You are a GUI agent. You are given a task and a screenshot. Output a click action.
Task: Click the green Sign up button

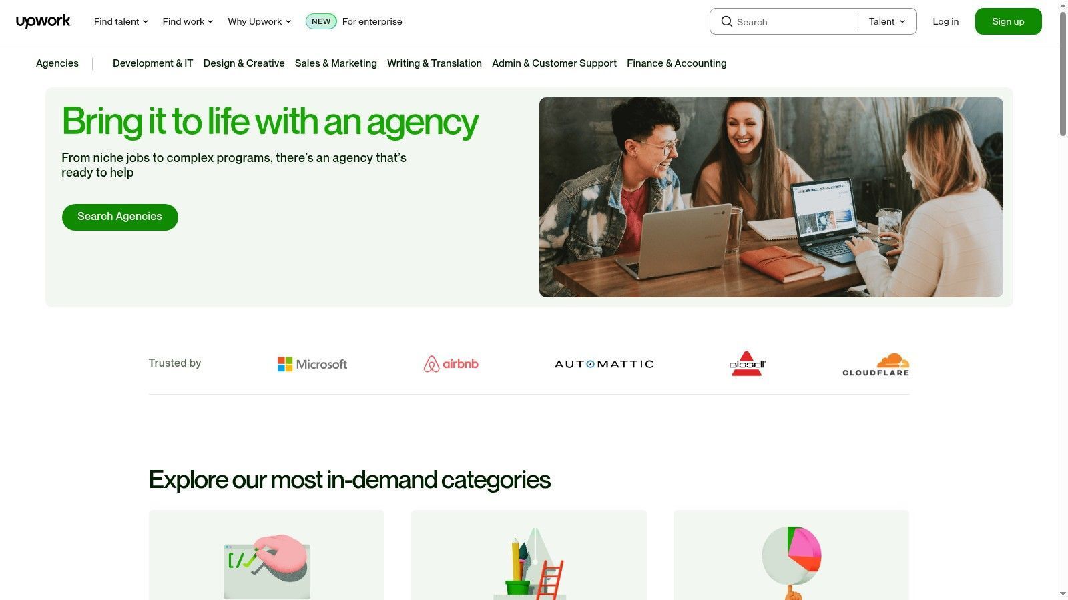click(x=1008, y=21)
